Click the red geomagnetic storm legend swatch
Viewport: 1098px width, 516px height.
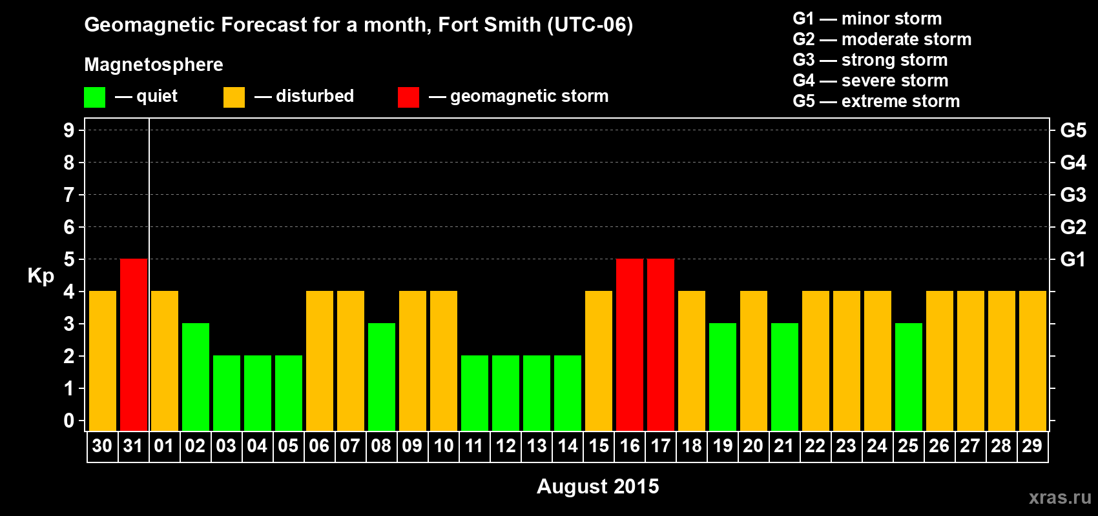point(408,97)
